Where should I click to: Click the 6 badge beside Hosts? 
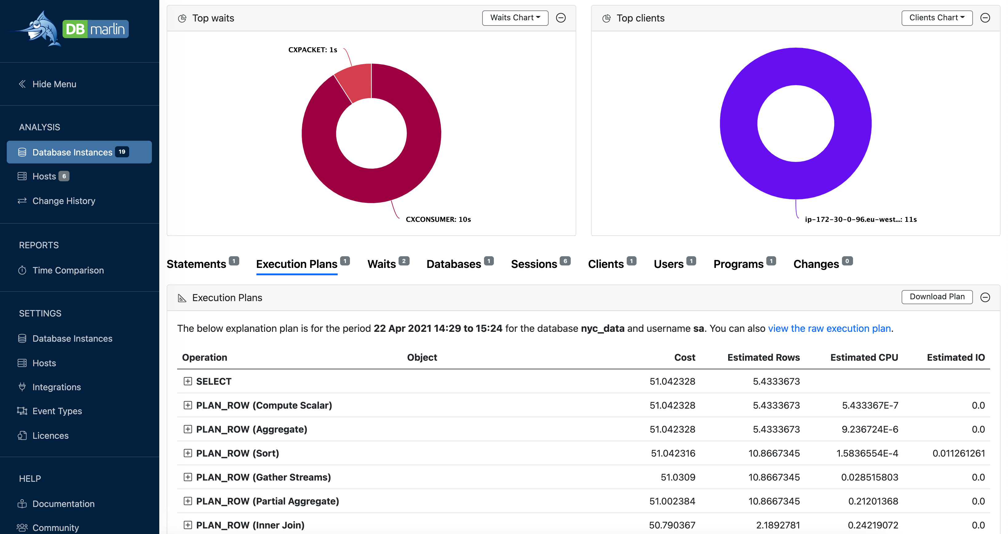point(64,176)
